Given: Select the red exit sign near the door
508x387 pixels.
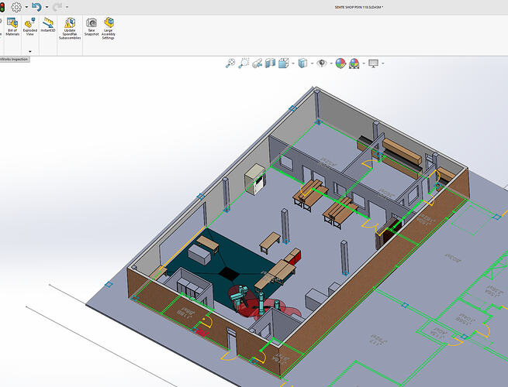Looking at the screenshot, I should (202, 332).
